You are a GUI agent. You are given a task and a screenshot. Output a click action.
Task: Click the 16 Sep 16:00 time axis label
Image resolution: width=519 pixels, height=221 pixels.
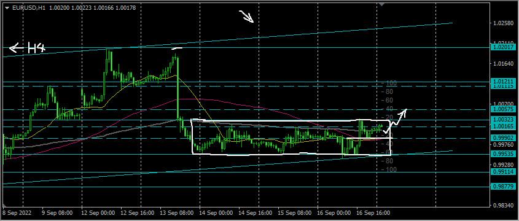pyautogui.click(x=373, y=212)
